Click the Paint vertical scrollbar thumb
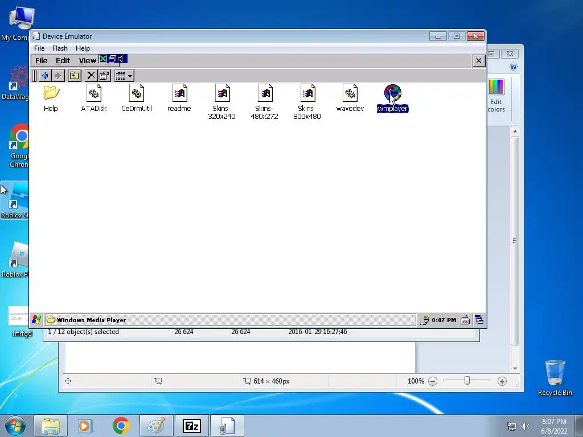Image resolution: width=583 pixels, height=437 pixels. coord(515,241)
